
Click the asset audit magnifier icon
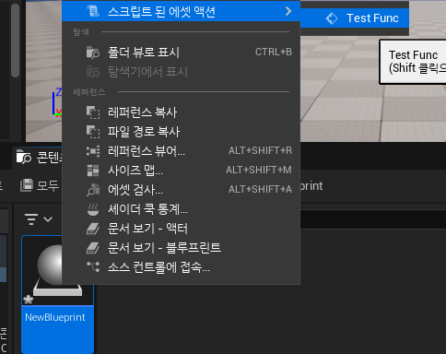tap(93, 190)
